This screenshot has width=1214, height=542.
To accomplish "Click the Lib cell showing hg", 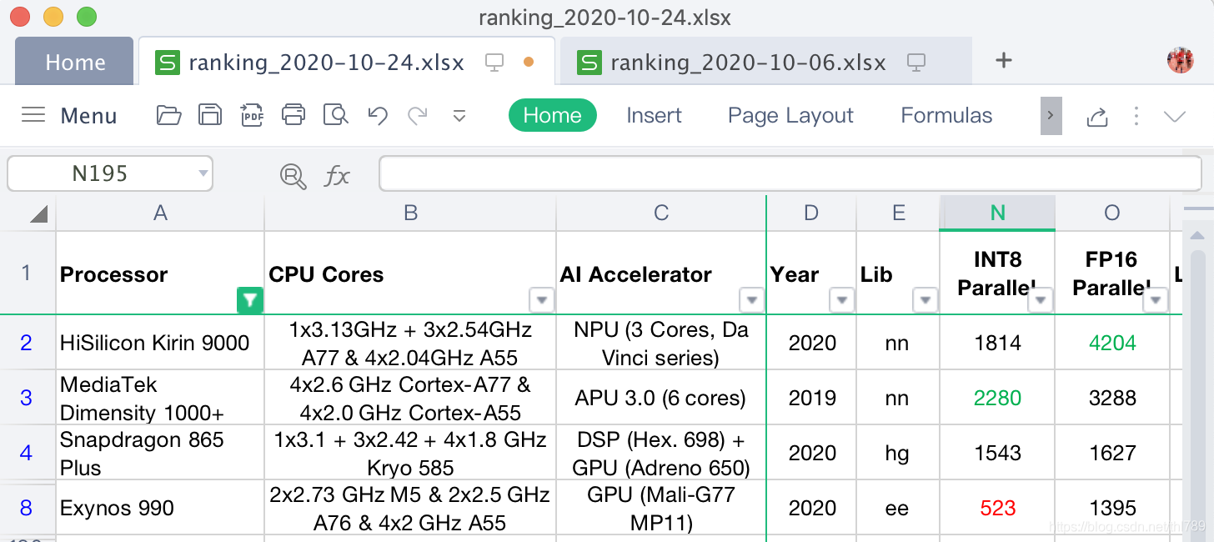I will 898,453.
